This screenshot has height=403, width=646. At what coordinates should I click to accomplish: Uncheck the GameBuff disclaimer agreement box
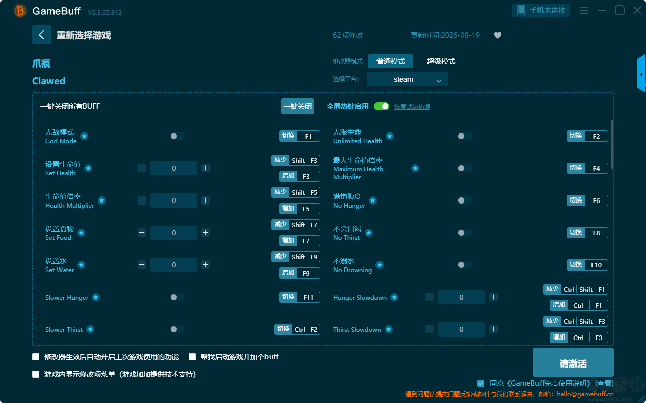pos(481,383)
